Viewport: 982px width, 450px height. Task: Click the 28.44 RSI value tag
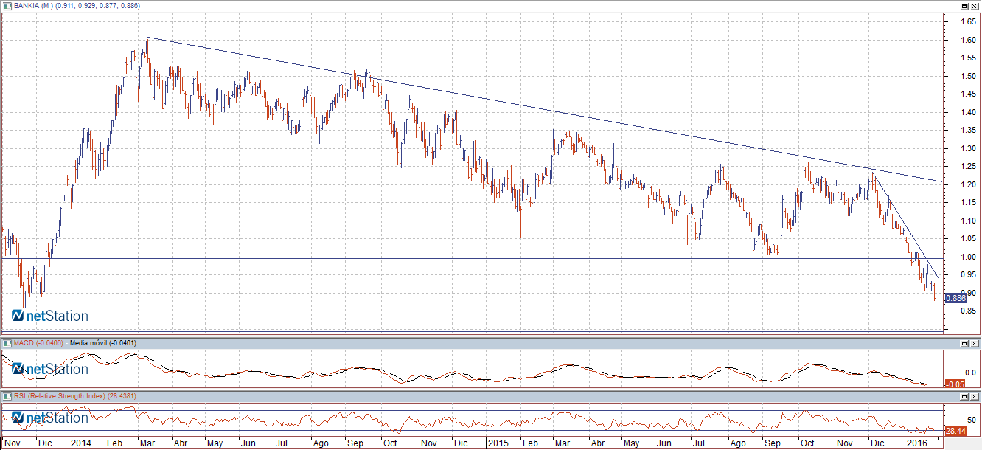(x=955, y=429)
